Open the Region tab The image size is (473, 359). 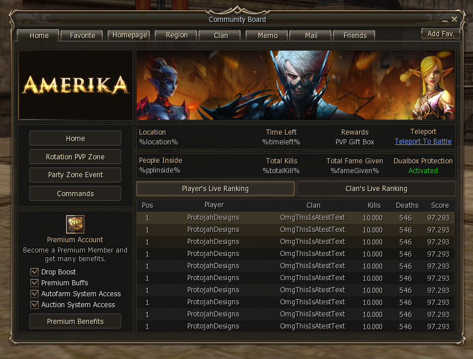tap(176, 35)
